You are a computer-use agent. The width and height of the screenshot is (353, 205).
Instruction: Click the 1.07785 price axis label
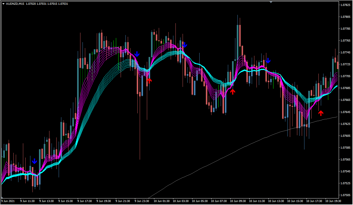(346, 29)
